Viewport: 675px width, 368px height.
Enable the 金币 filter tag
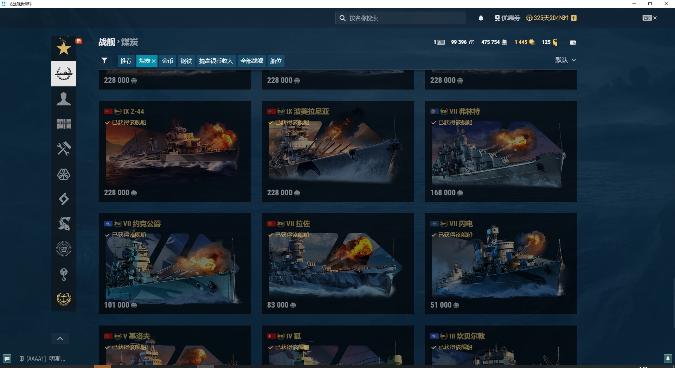coord(167,61)
